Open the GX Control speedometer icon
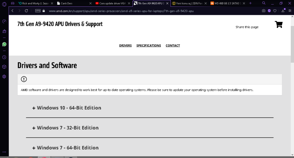The width and height of the screenshot is (294, 158). (4, 22)
